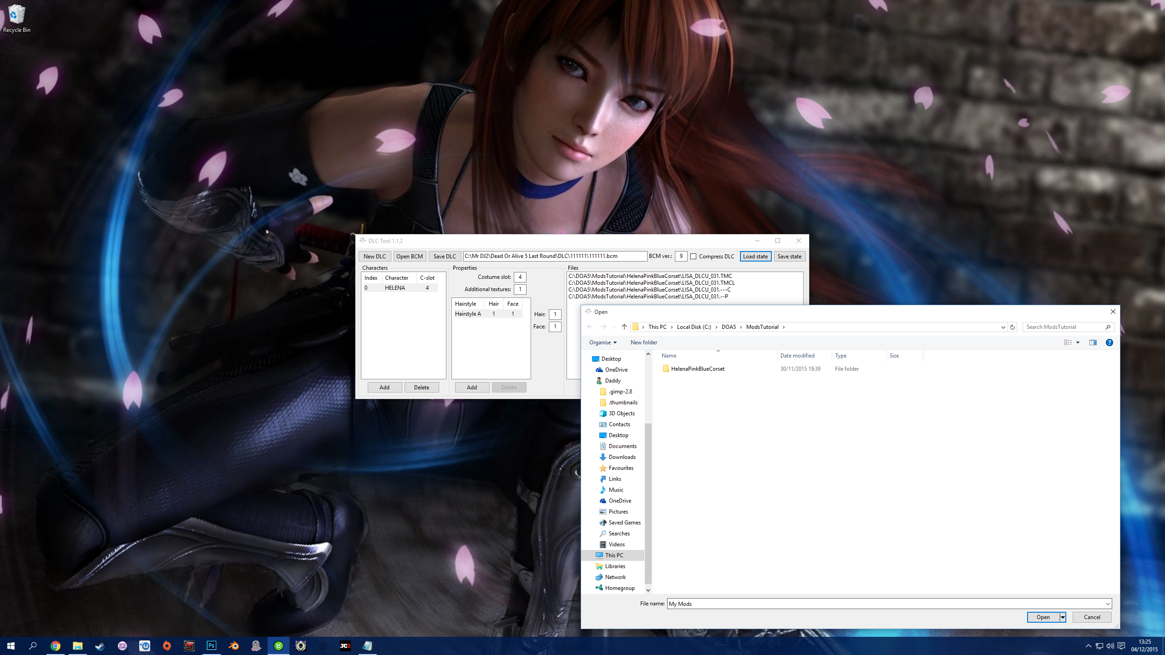The height and width of the screenshot is (655, 1165).
Task: Select Music in navigation tree
Action: click(616, 490)
